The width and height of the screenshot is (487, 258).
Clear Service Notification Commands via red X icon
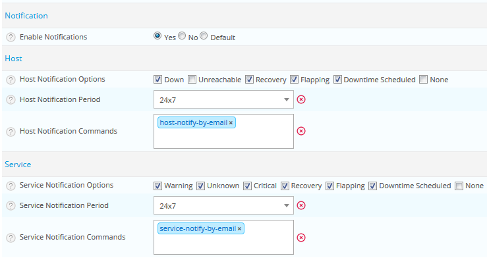(301, 238)
